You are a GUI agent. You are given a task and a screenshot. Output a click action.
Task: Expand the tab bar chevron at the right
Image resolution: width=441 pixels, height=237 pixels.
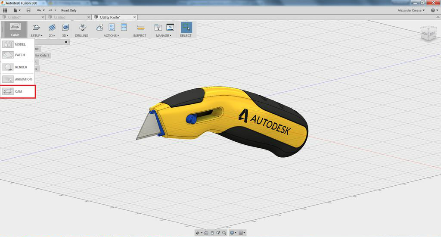click(x=438, y=17)
